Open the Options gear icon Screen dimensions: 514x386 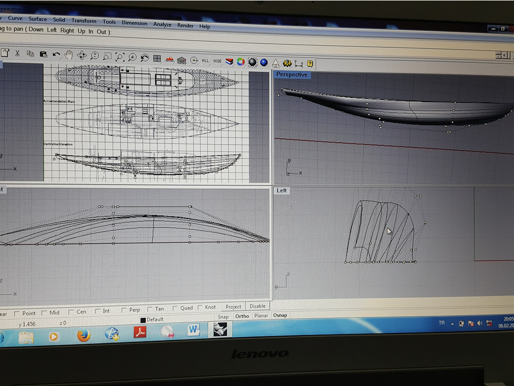(287, 63)
